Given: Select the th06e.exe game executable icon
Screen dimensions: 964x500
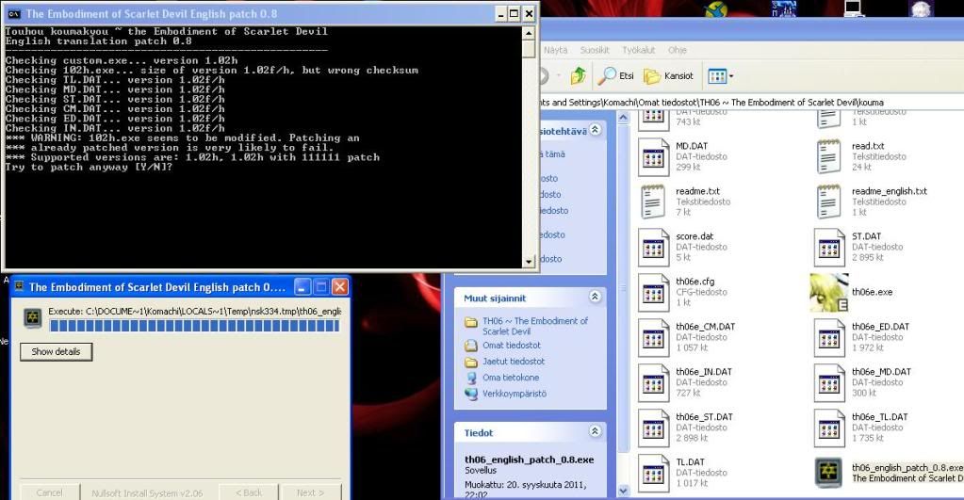Looking at the screenshot, I should (829, 293).
